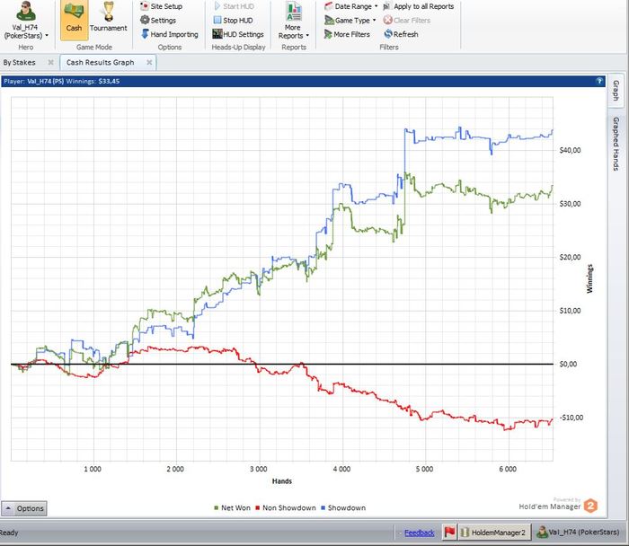
Task: Open More Filters
Action: point(347,34)
